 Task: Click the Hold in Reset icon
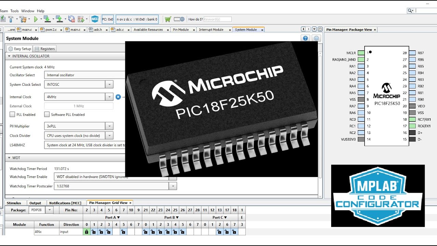coord(71,19)
